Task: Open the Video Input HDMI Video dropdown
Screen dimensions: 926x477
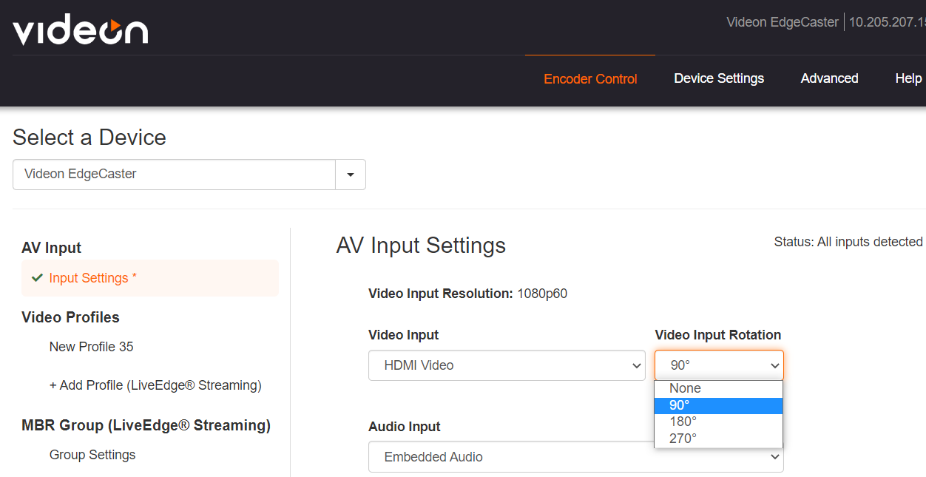Action: [507, 365]
